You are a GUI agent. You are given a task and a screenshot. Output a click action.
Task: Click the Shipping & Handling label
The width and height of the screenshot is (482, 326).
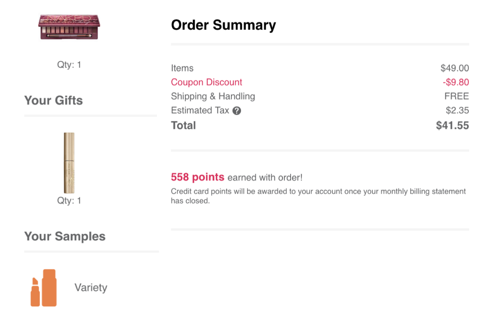[213, 96]
